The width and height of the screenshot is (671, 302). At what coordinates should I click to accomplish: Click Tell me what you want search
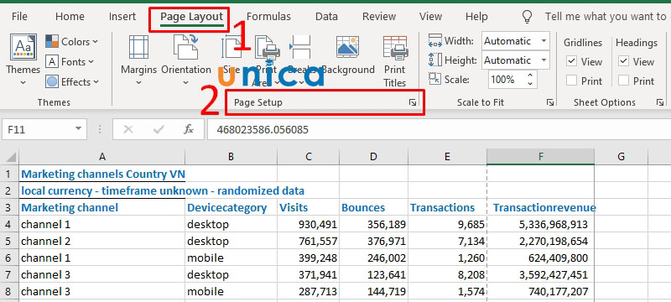point(605,17)
